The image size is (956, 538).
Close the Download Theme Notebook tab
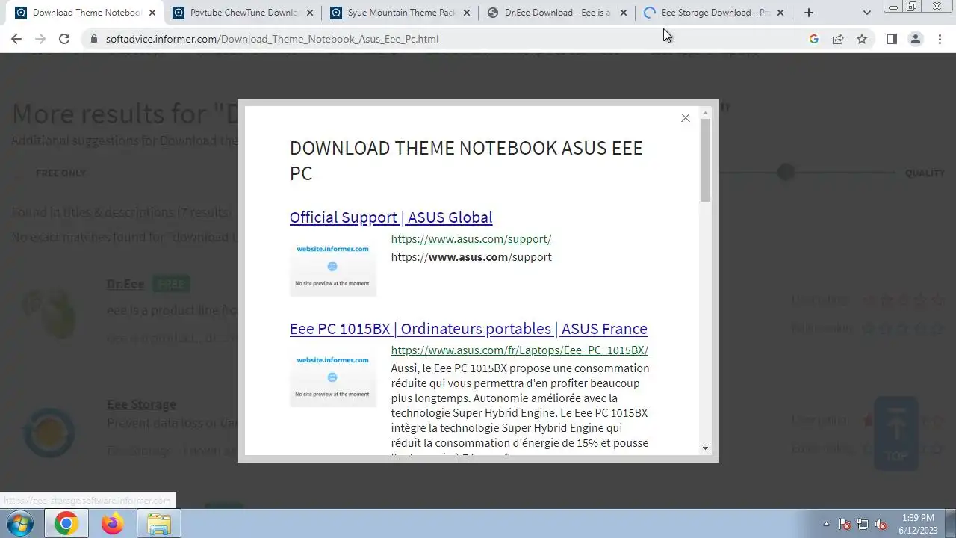(x=152, y=13)
